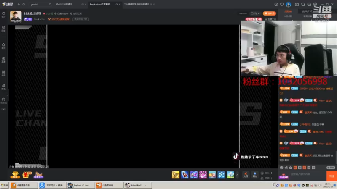Open the daily tasks calendar icon
Image resolution: width=337 pixels, height=189 pixels.
297,4
